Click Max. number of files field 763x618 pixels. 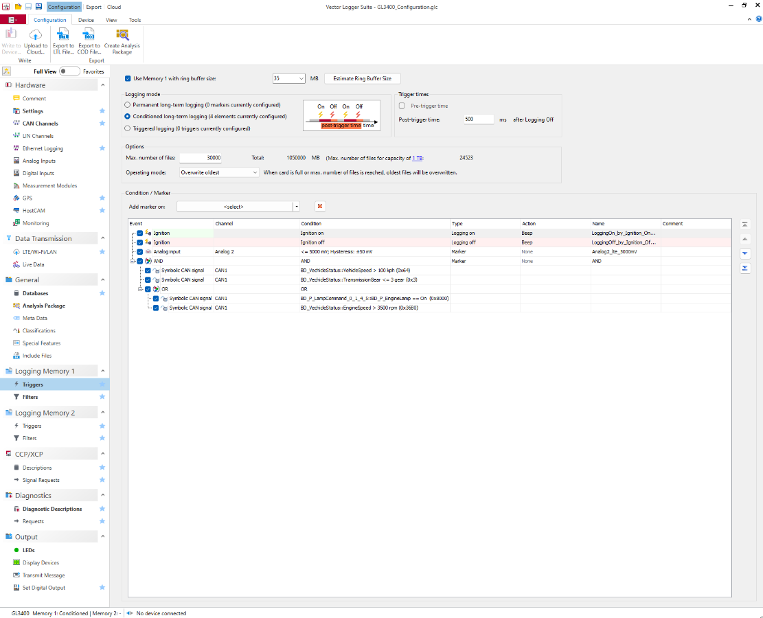click(201, 158)
